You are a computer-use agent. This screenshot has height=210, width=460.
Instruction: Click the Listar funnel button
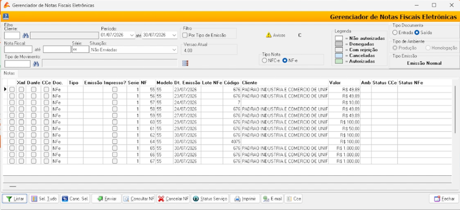click(x=15, y=199)
